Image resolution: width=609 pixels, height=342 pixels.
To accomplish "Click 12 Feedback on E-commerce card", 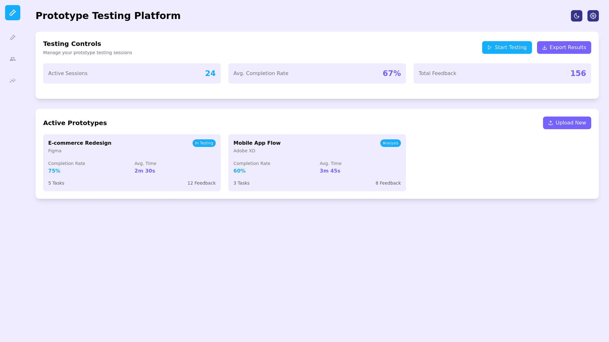I will (201, 183).
